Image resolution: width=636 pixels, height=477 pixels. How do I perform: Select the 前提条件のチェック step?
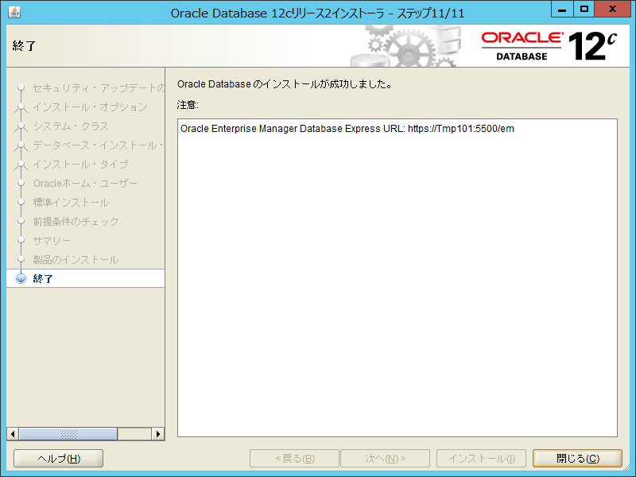[76, 222]
